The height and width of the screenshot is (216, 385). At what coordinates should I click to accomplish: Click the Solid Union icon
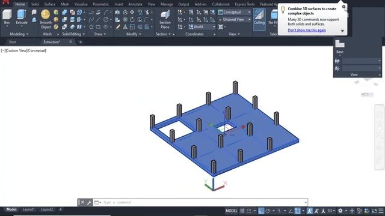point(64,12)
